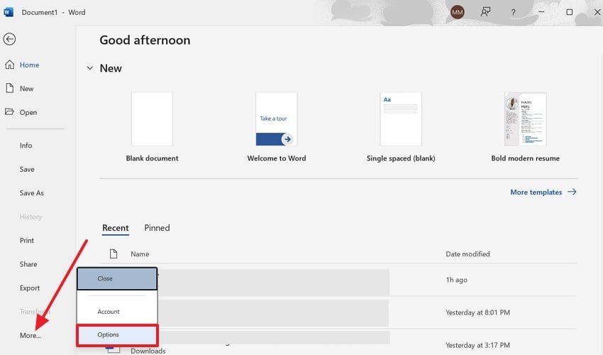Maximize the Word window
The width and height of the screenshot is (603, 355).
click(x=570, y=12)
